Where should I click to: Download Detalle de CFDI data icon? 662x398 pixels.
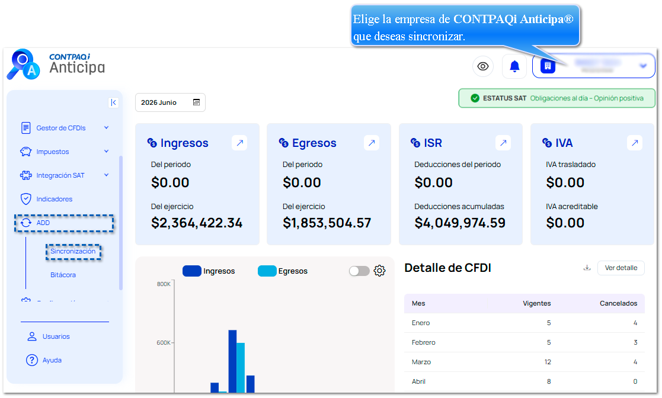[587, 268]
